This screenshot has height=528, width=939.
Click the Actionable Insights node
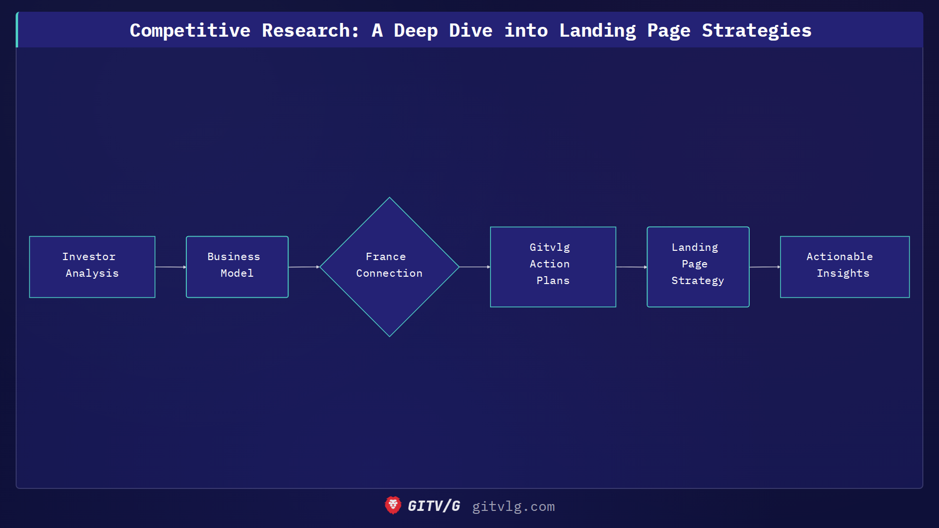tap(845, 266)
